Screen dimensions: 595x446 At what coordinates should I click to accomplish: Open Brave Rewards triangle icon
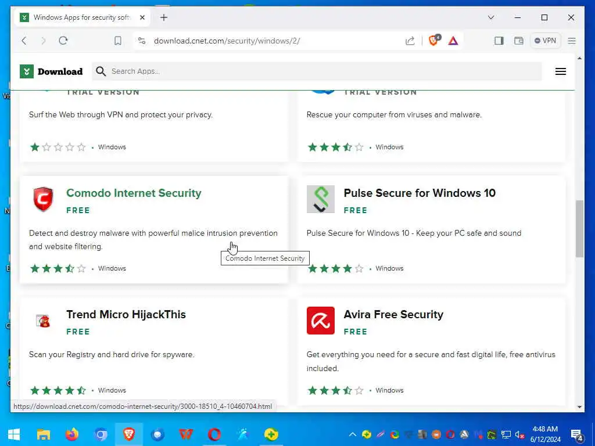pos(453,41)
